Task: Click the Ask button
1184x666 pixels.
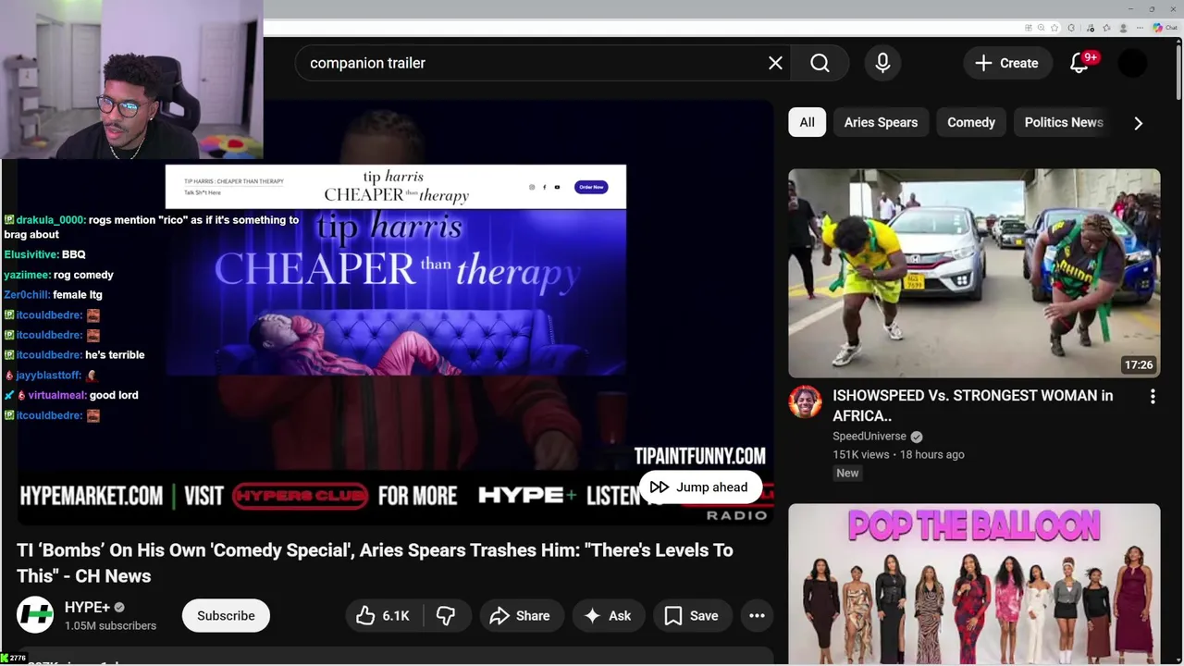Action: [x=608, y=616]
